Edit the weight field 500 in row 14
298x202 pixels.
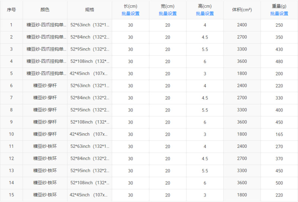[x=279, y=183]
